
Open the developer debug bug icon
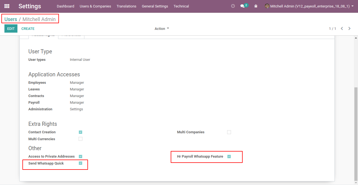click(256, 6)
